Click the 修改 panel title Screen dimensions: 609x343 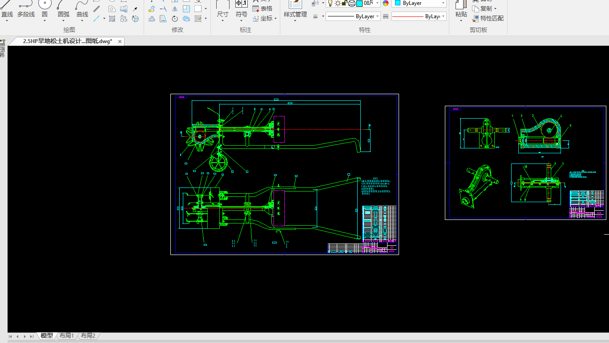tap(177, 30)
